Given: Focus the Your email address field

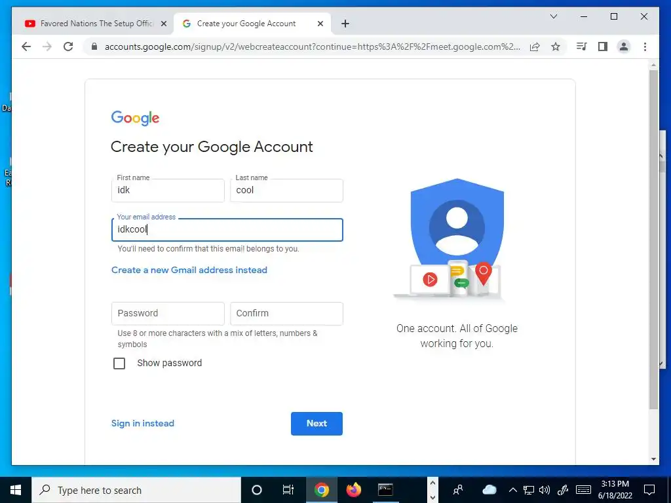Looking at the screenshot, I should tap(227, 230).
